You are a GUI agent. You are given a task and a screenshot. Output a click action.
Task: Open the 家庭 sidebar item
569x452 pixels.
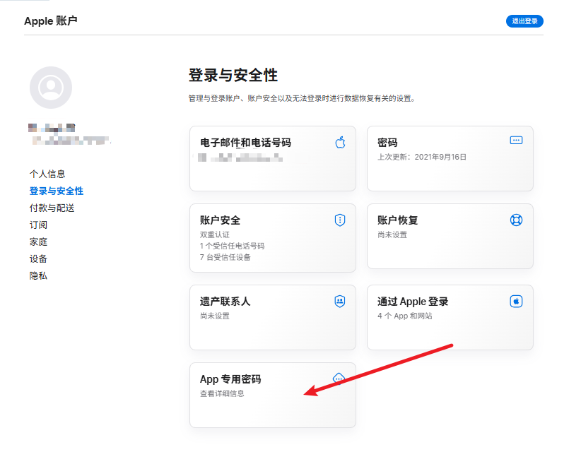point(38,242)
